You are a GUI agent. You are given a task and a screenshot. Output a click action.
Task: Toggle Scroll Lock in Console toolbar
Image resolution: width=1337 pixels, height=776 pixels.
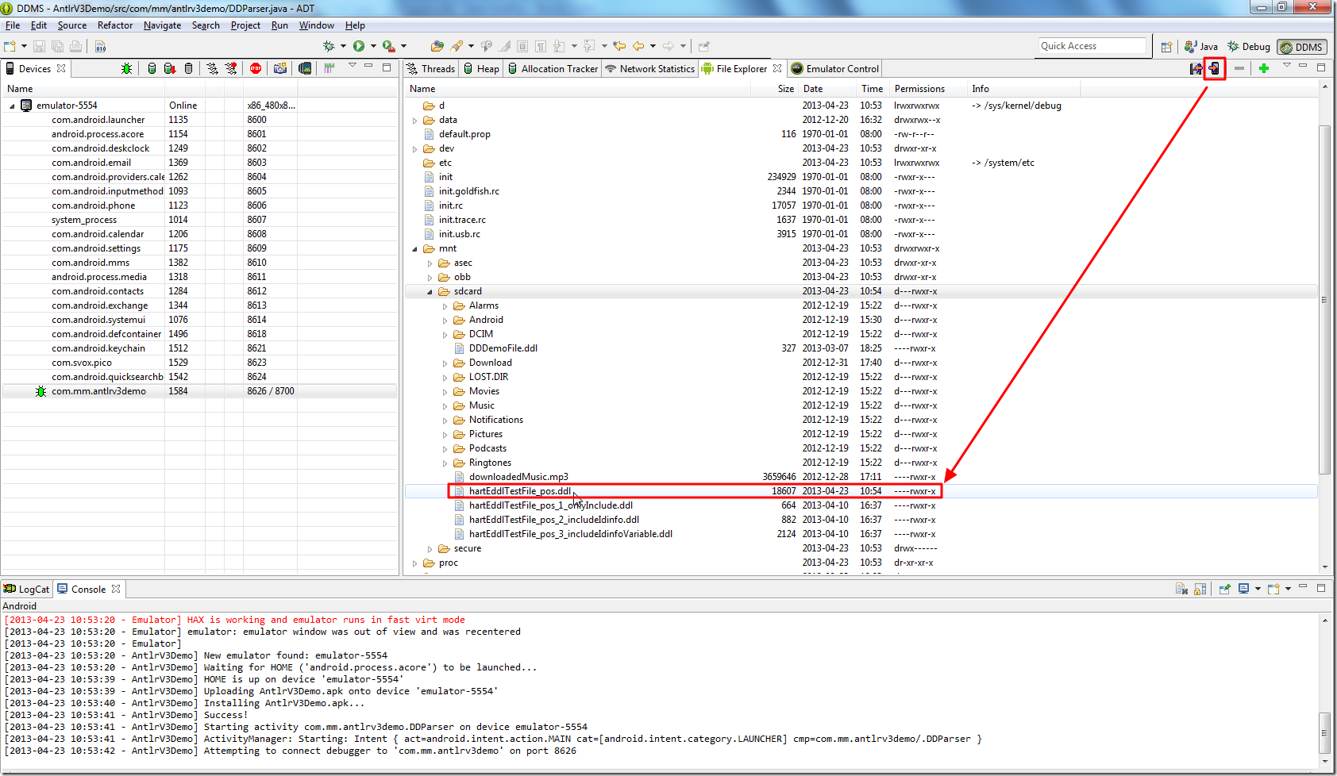tap(1200, 589)
